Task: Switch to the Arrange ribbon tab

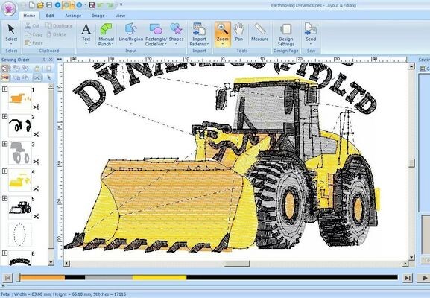Action: pyautogui.click(x=73, y=16)
